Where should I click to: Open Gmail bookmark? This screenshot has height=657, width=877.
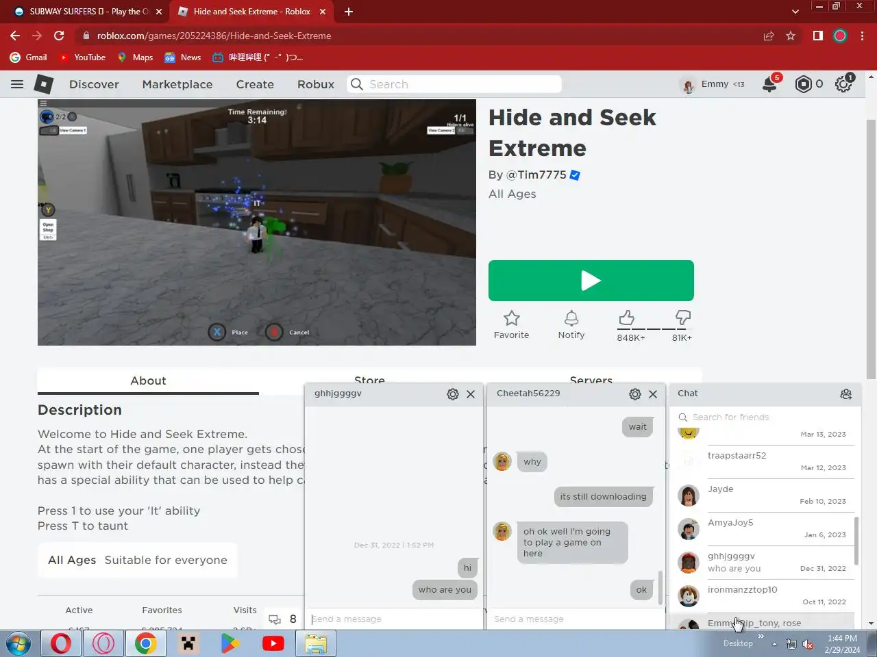click(29, 57)
